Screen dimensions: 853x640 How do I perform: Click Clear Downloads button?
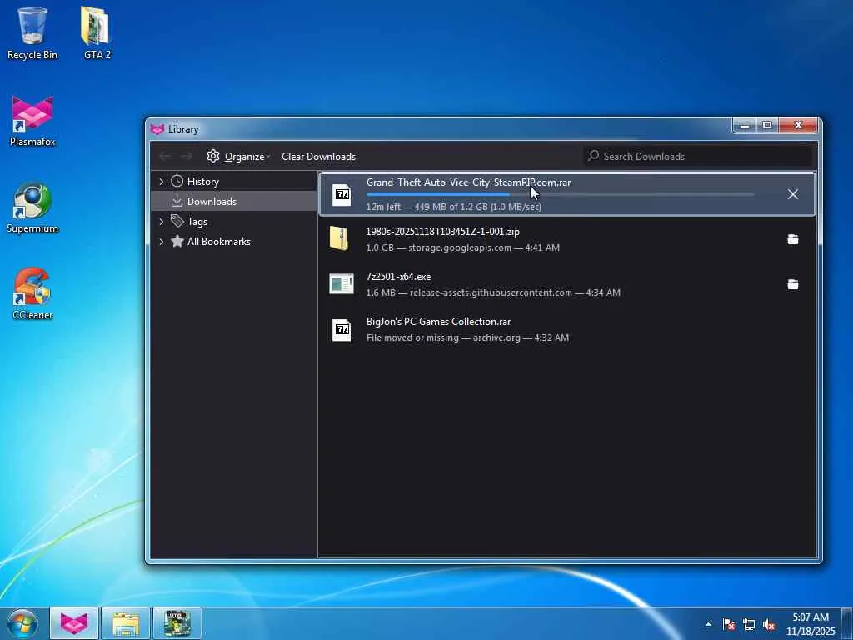[x=318, y=156]
